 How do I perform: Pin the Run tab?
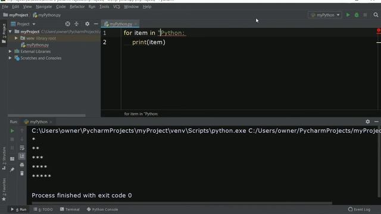12,169
